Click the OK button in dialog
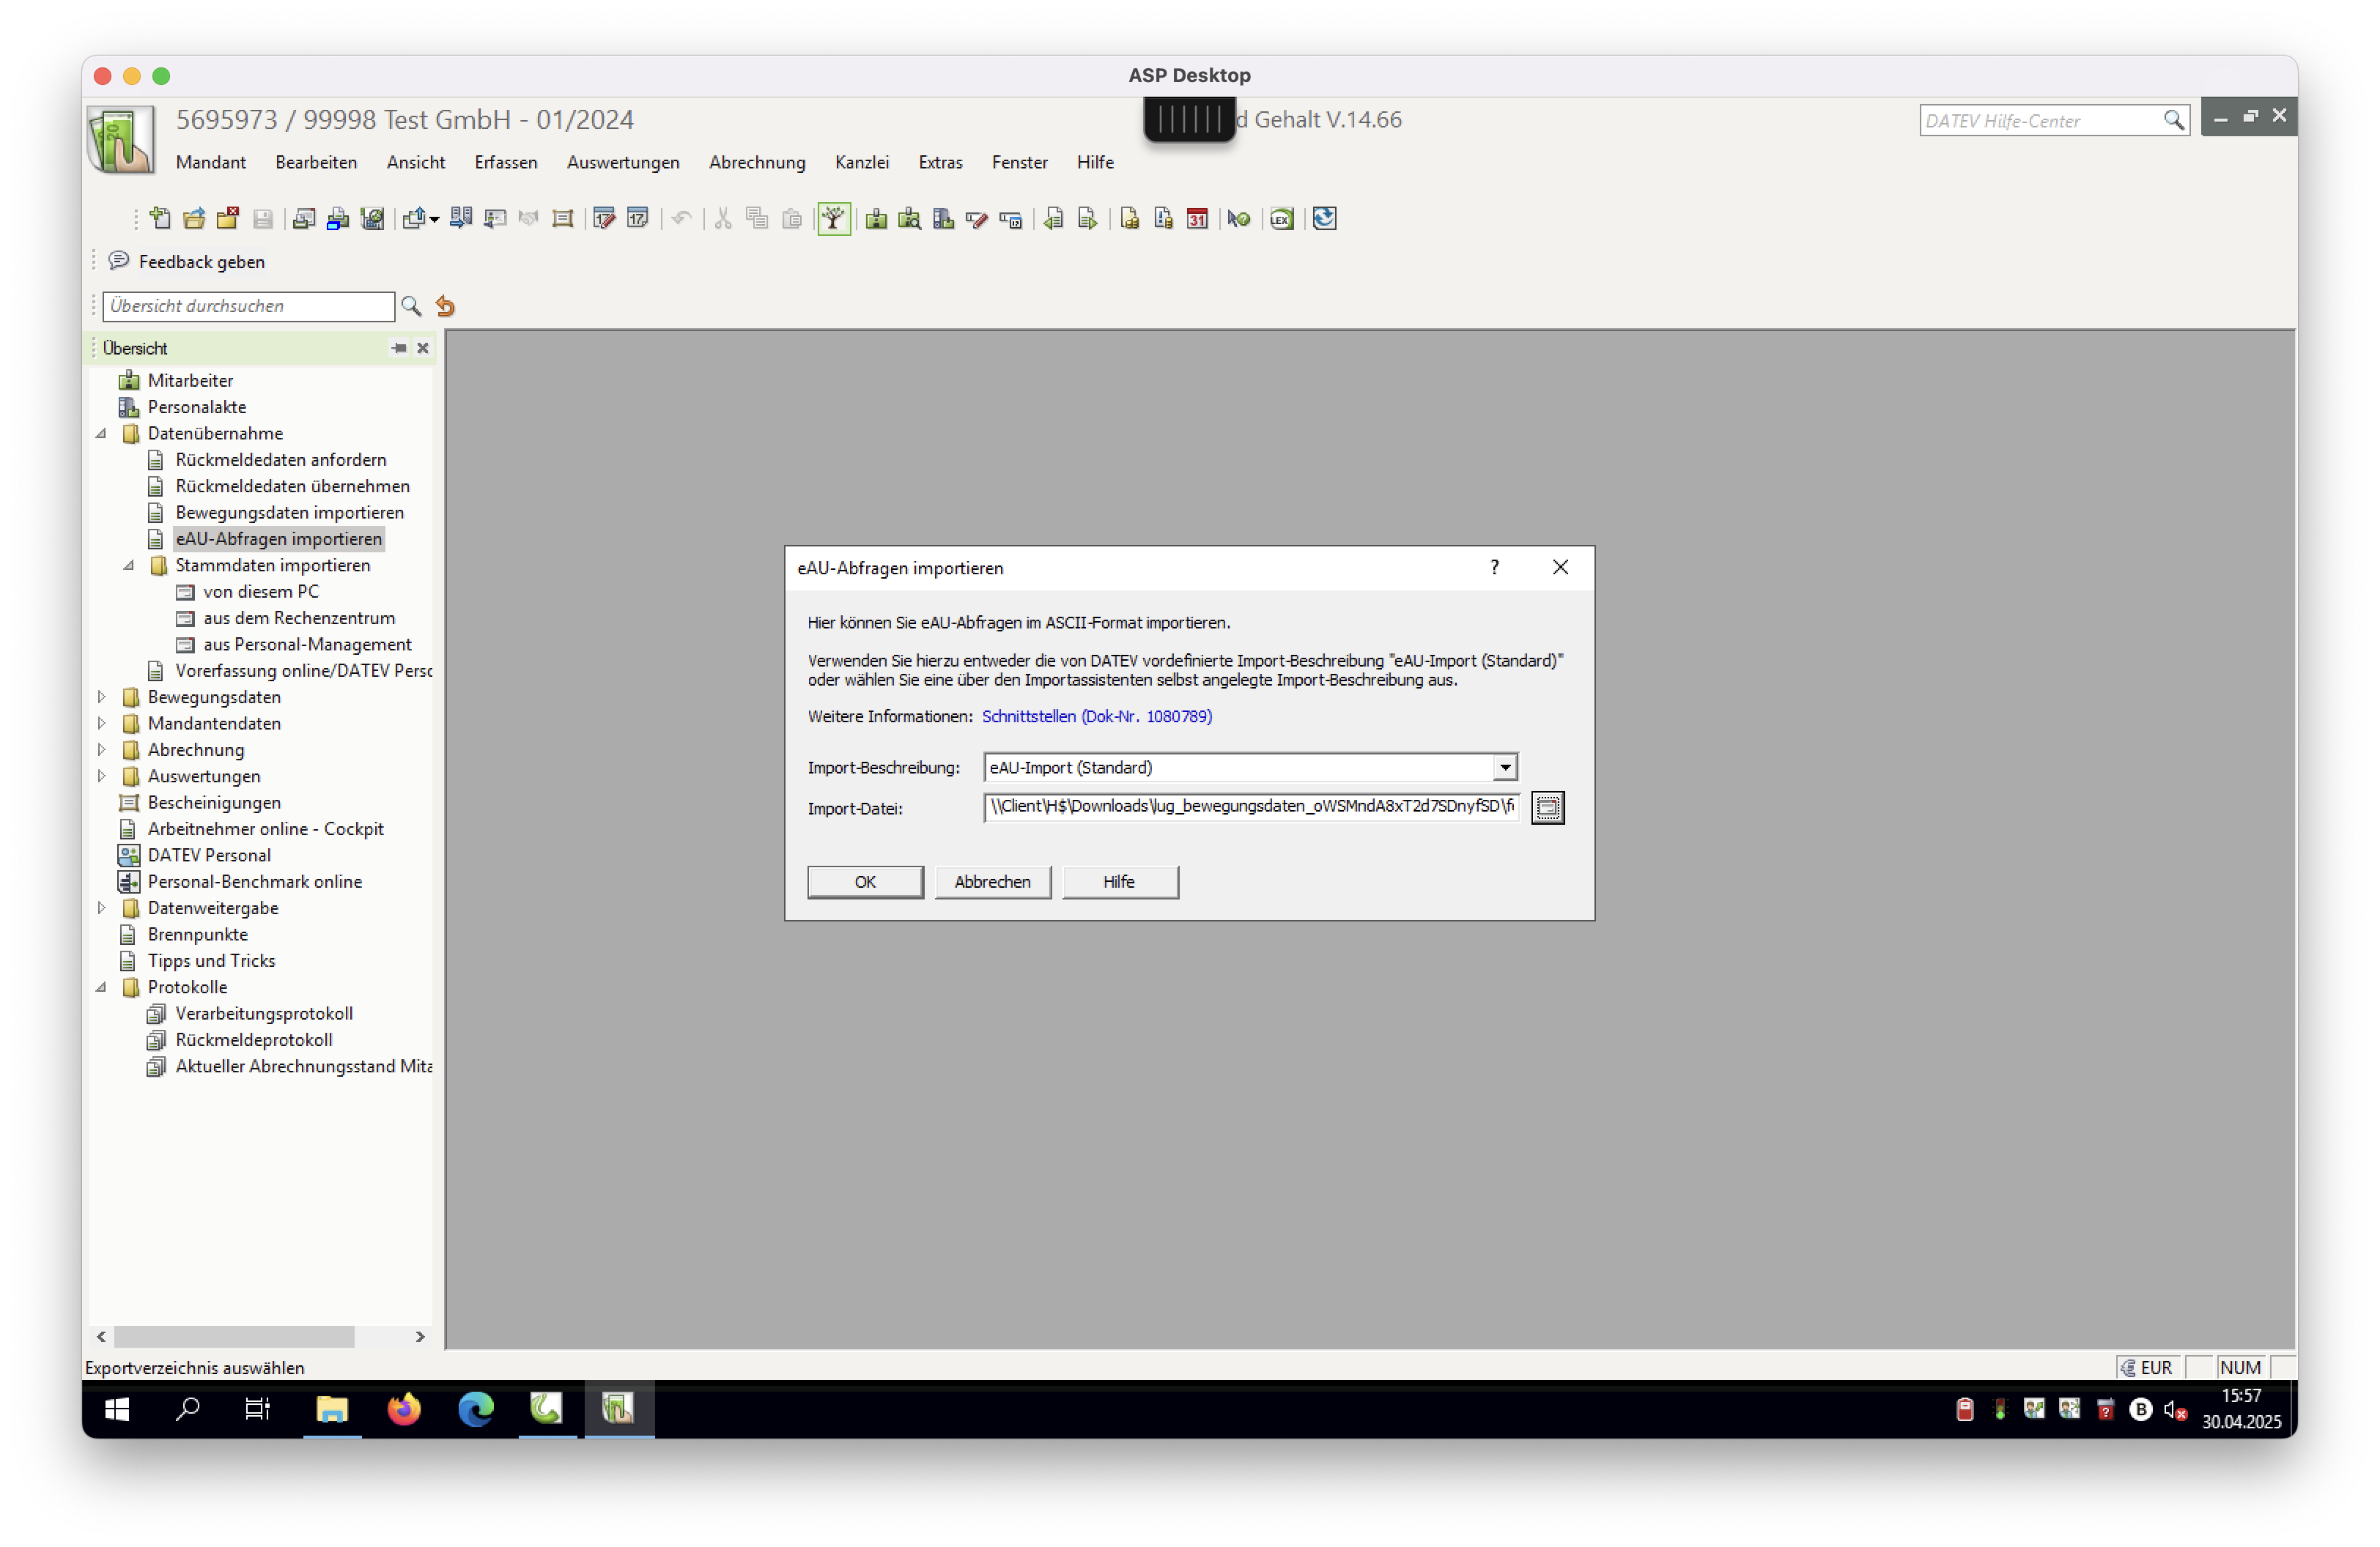Image resolution: width=2380 pixels, height=1547 pixels. tap(865, 881)
